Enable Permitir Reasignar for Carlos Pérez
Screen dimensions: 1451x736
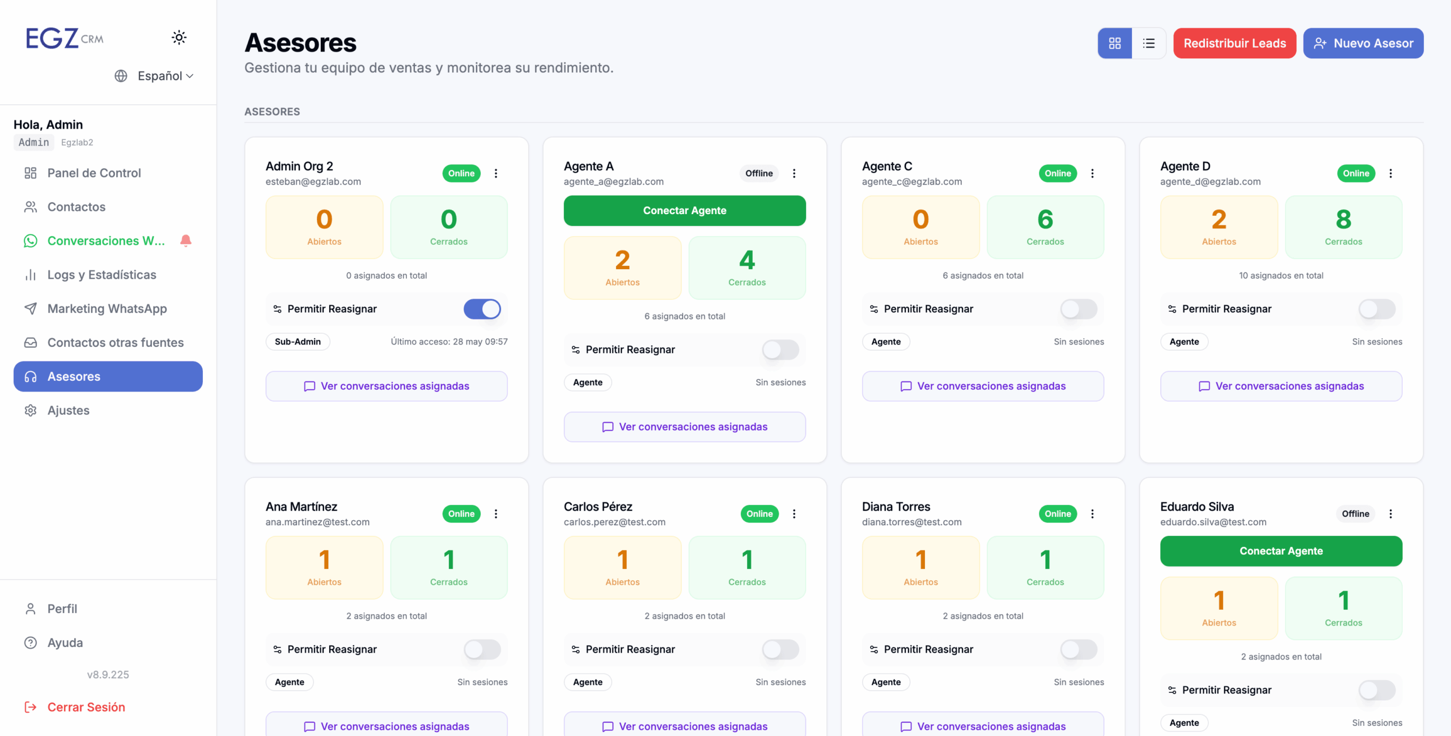780,649
